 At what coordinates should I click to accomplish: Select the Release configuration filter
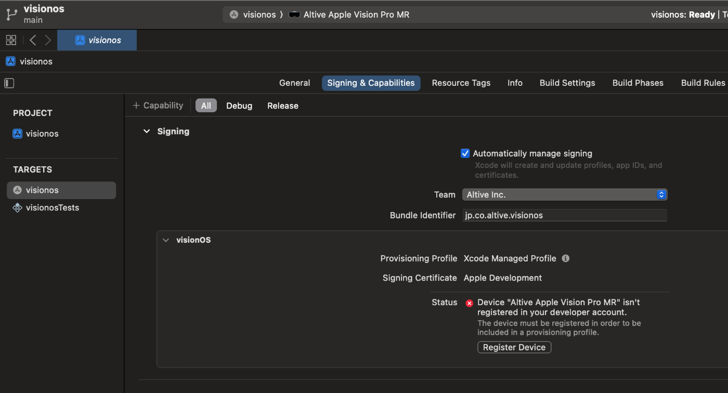[283, 106]
